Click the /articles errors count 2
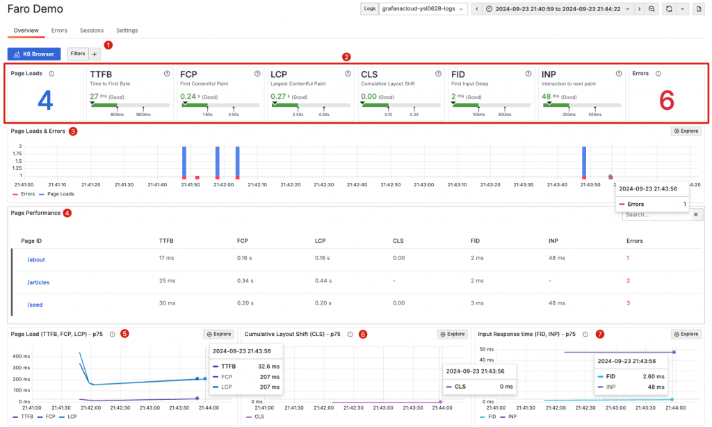The image size is (712, 427). pos(628,281)
